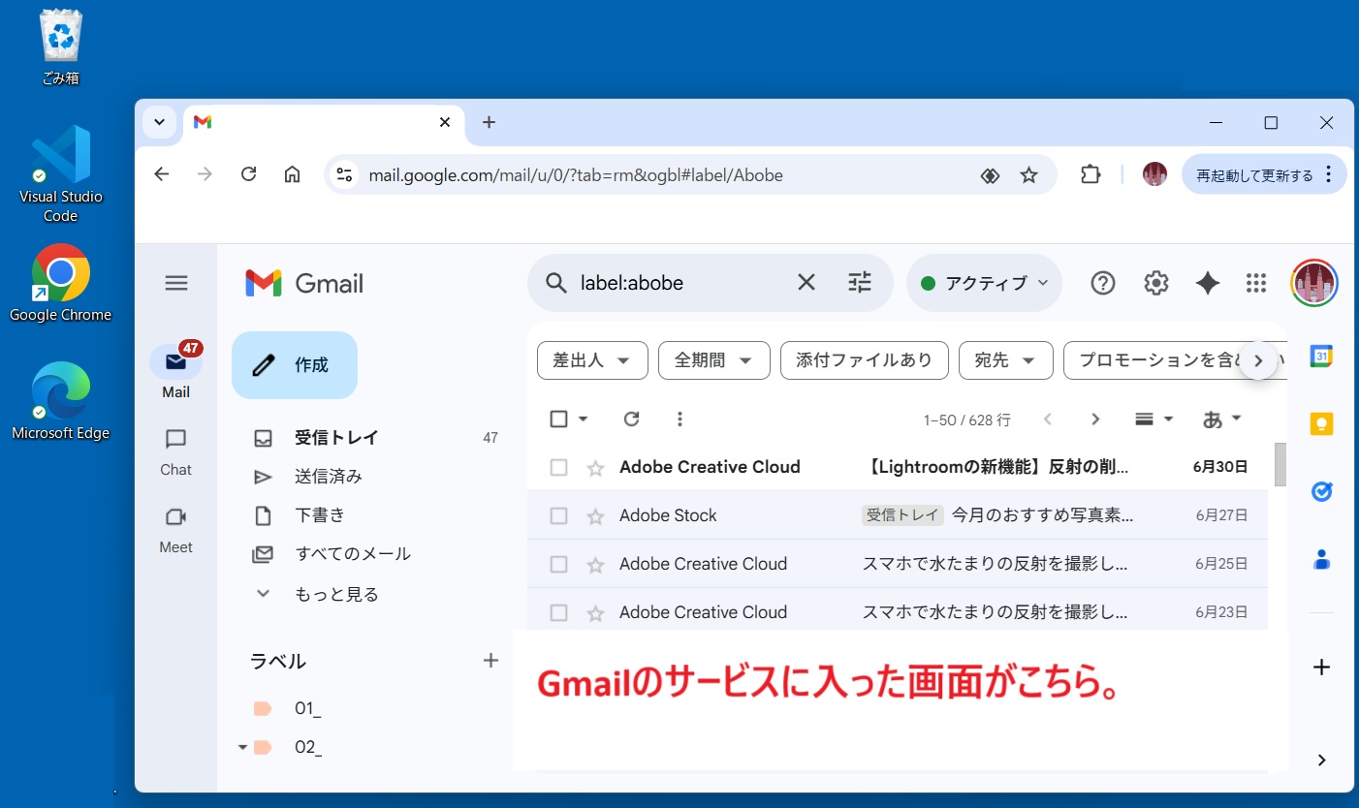Bookmark this page with the star icon

point(1029,175)
